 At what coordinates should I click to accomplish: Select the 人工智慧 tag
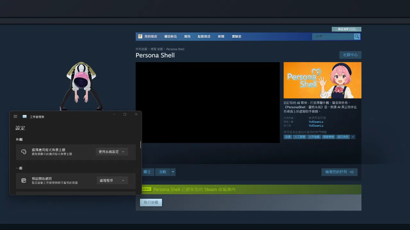click(300, 137)
